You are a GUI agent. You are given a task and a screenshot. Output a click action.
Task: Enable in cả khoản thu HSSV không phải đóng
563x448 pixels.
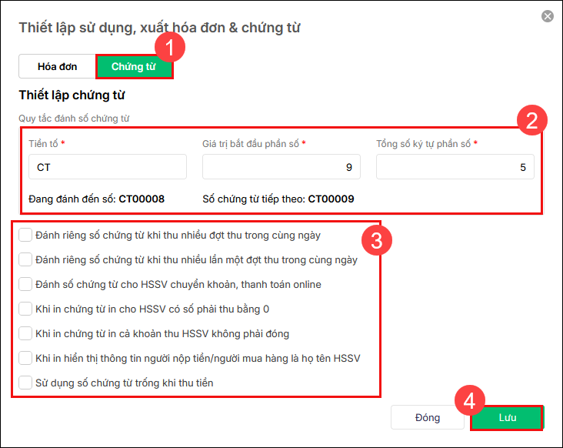[x=25, y=333]
